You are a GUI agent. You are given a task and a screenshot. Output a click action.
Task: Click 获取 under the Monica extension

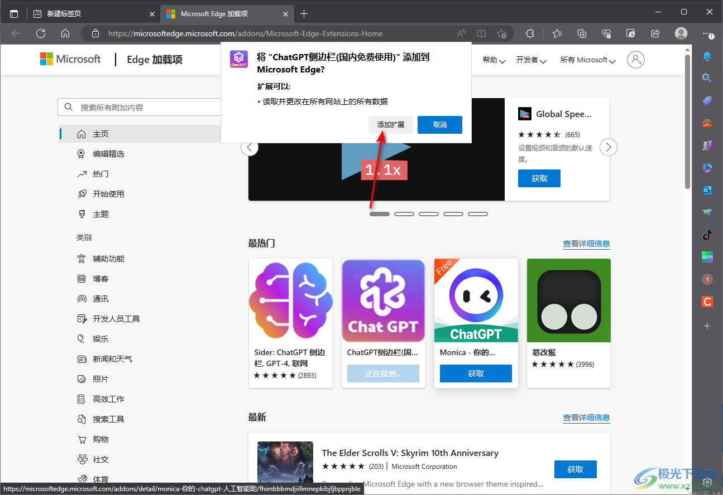click(x=476, y=373)
